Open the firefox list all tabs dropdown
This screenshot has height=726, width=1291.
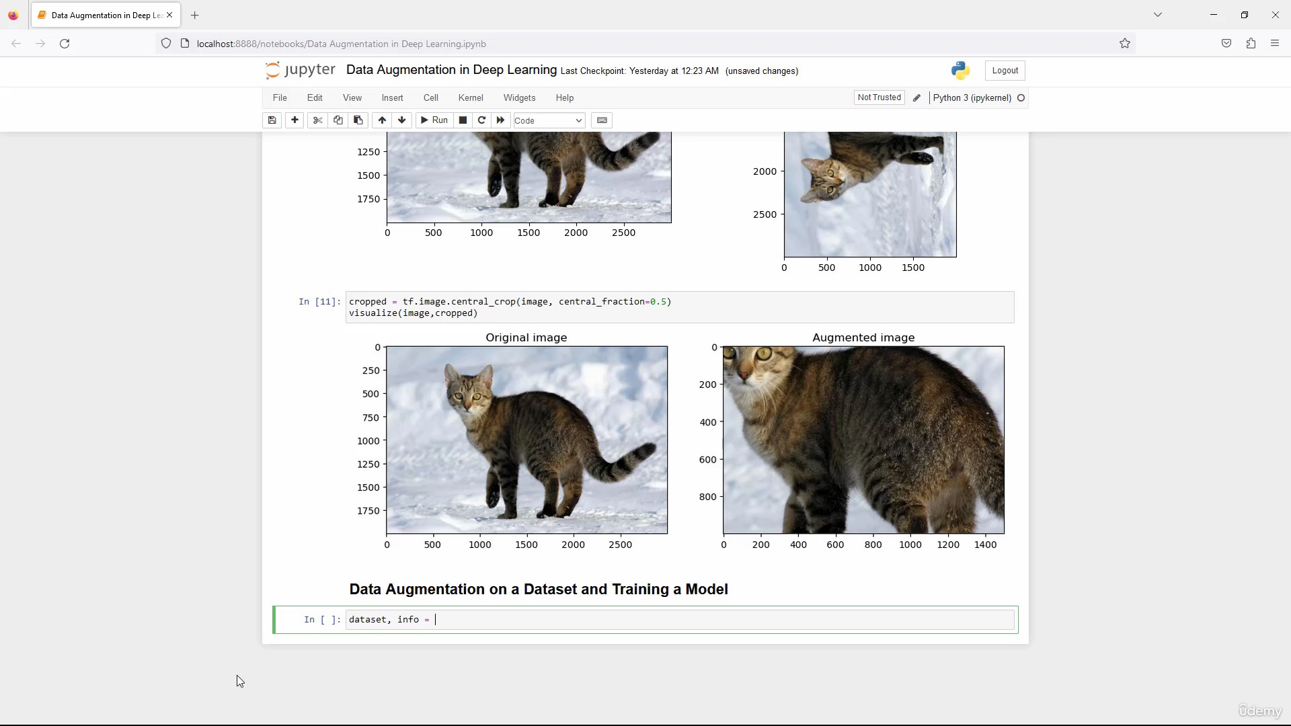pos(1158,15)
